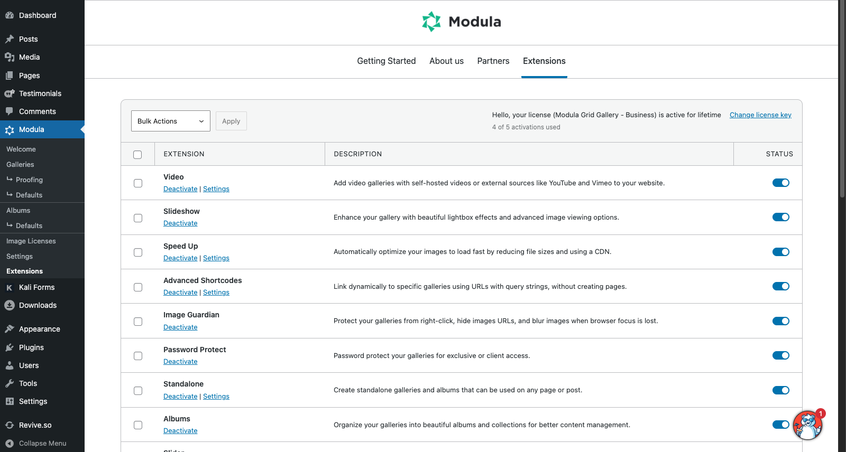Click the Appearance paintbrush icon
Viewport: 846px width, 452px height.
pos(10,329)
